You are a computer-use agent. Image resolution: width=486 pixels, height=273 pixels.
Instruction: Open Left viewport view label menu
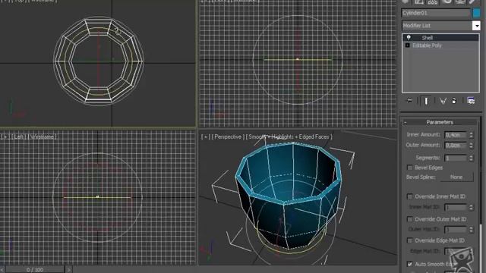coord(18,136)
